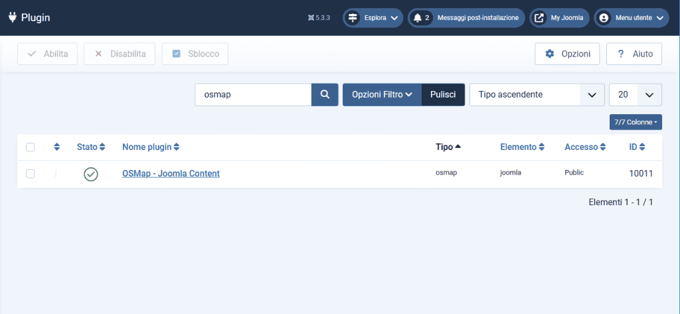Viewport: 680px width, 314px height.
Task: Click the Sblocco button
Action: (x=195, y=54)
